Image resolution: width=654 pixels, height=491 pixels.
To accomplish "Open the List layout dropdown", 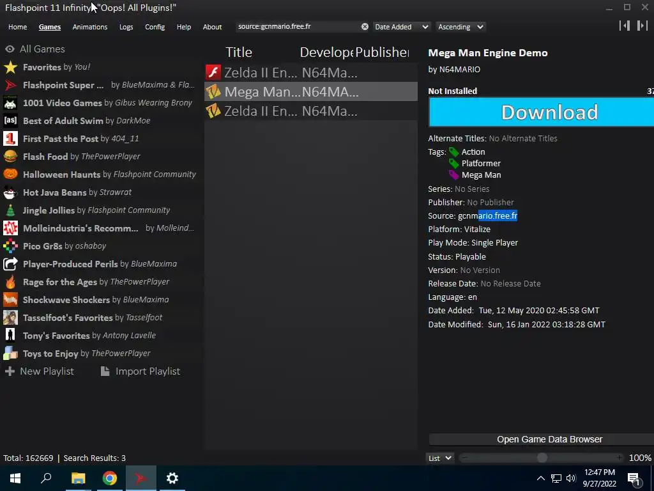I will tap(439, 458).
